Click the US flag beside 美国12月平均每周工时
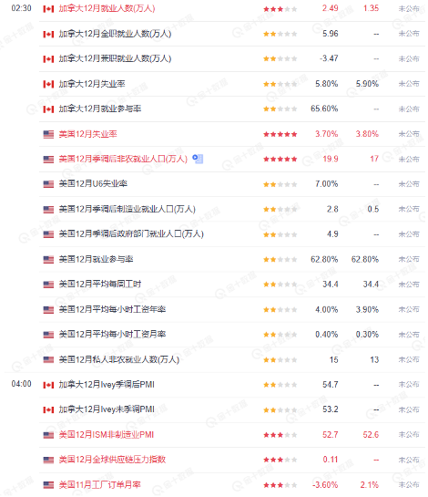Screen dimensions: 428x497 point(48,285)
